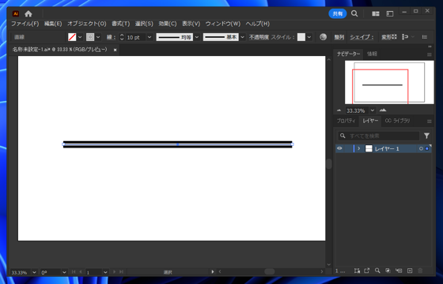
Task: Toggle visibility eye of レイヤー 1
Action: point(339,148)
